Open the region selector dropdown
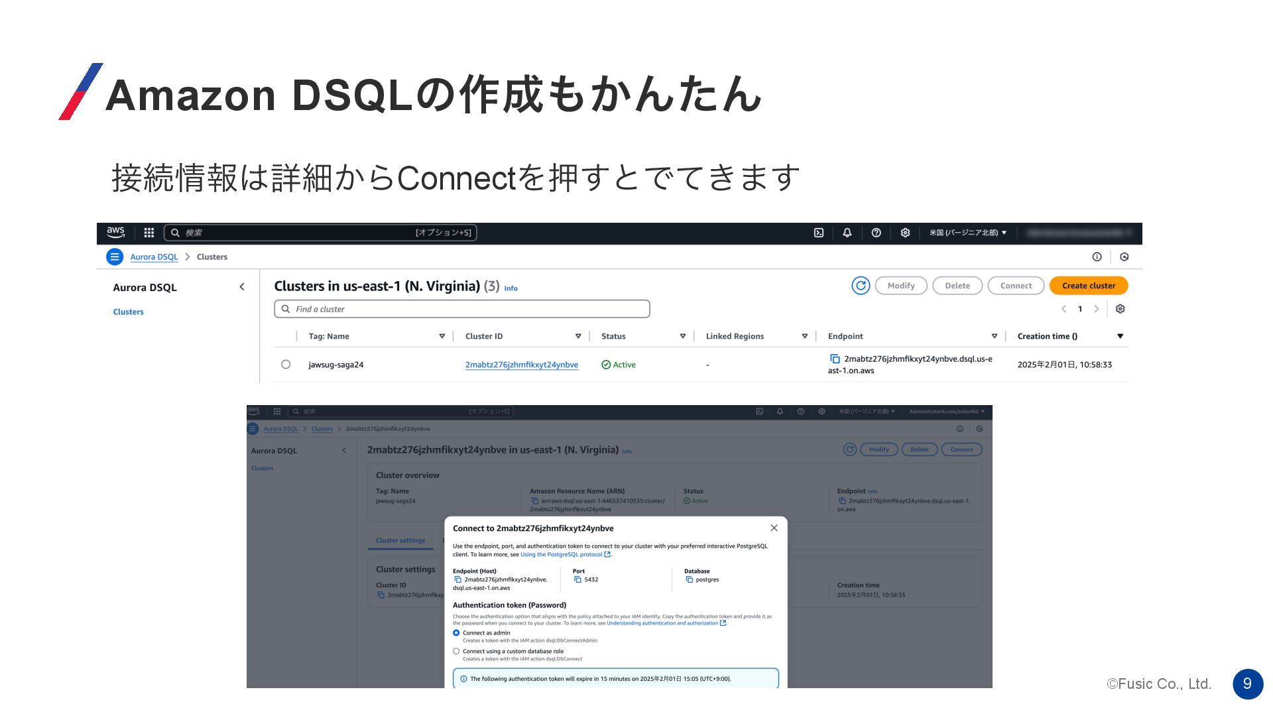1273x716 pixels. (x=967, y=233)
